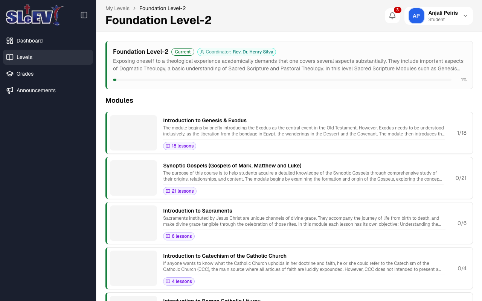Click the Catechism module thumbnail
This screenshot has height=301, width=482.
click(133, 268)
